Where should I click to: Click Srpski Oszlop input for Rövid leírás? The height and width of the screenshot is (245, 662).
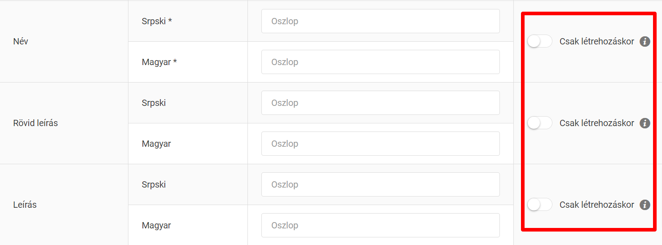pyautogui.click(x=380, y=103)
